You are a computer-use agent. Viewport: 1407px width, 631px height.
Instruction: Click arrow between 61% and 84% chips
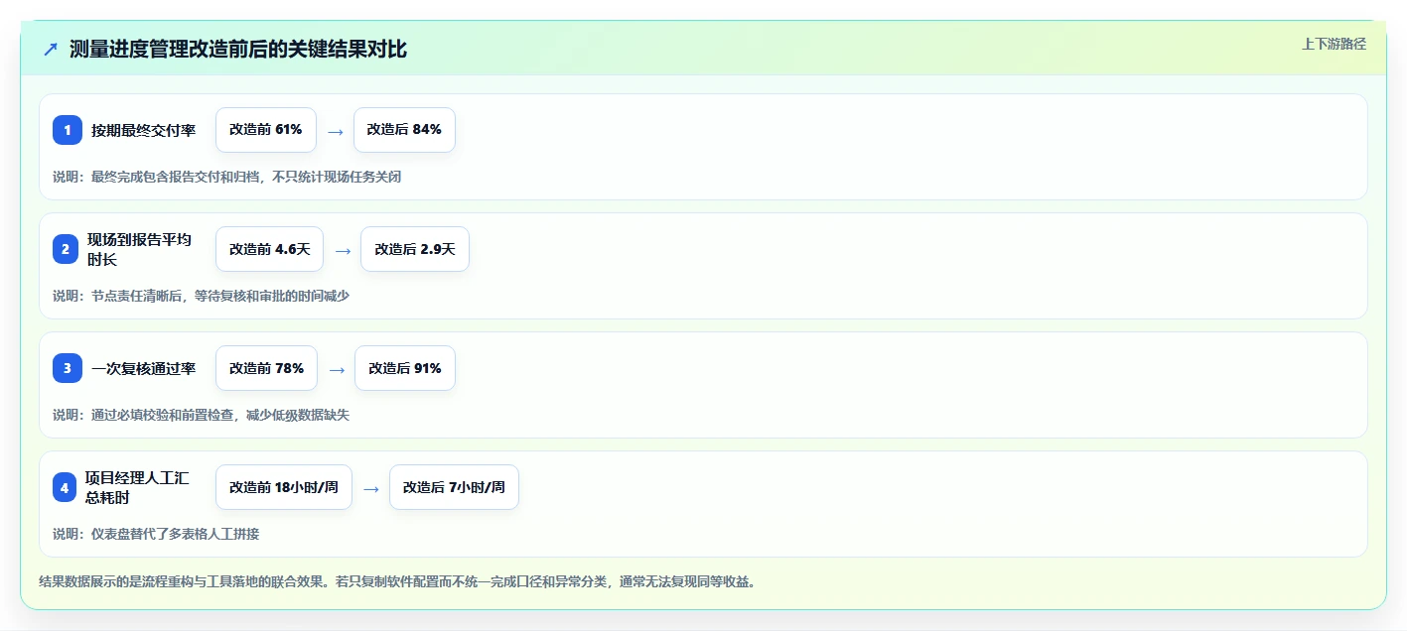pos(336,131)
